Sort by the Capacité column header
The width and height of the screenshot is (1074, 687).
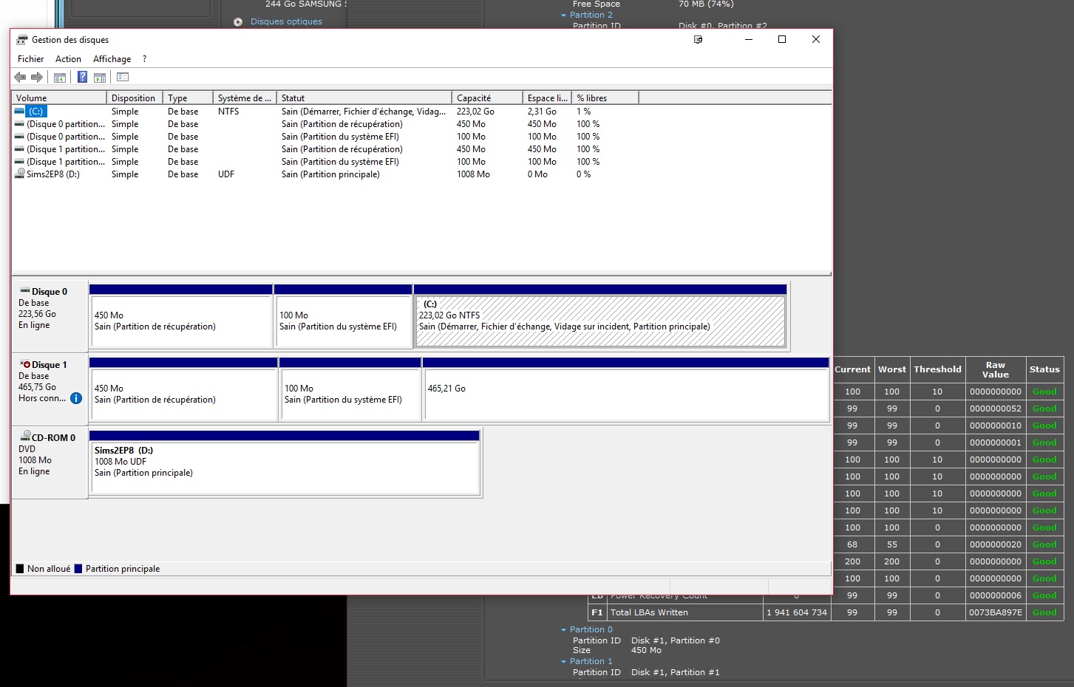pyautogui.click(x=487, y=98)
